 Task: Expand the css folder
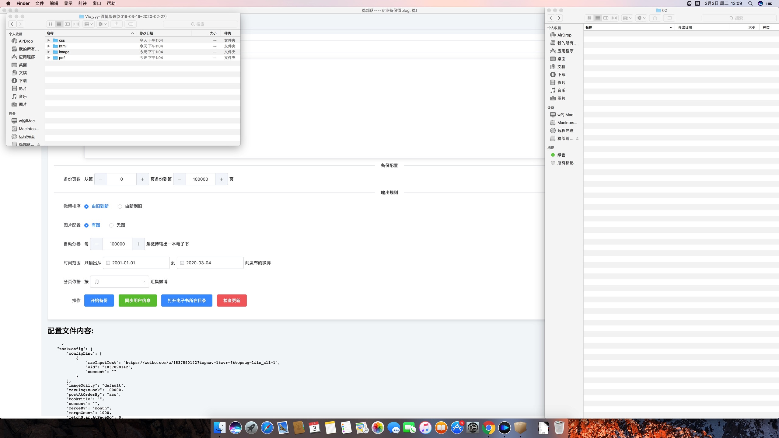point(49,40)
